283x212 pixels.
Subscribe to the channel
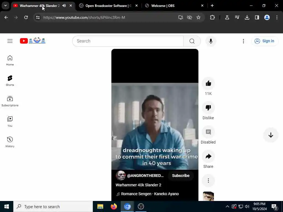181,176
